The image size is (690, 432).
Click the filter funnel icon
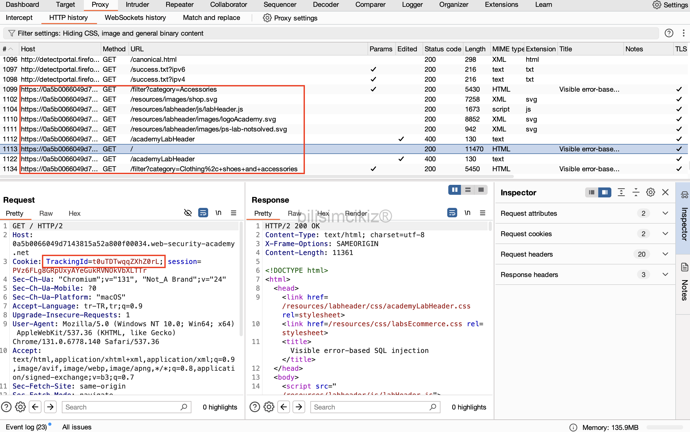[x=12, y=33]
